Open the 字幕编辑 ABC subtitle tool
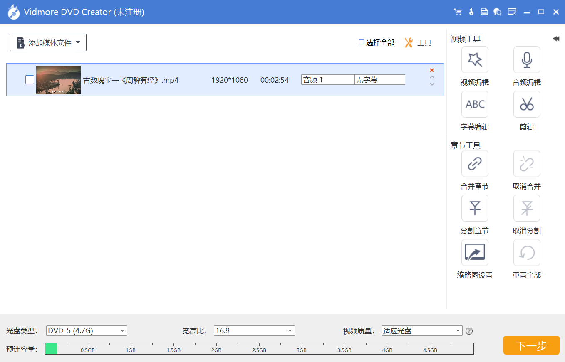 tap(475, 104)
